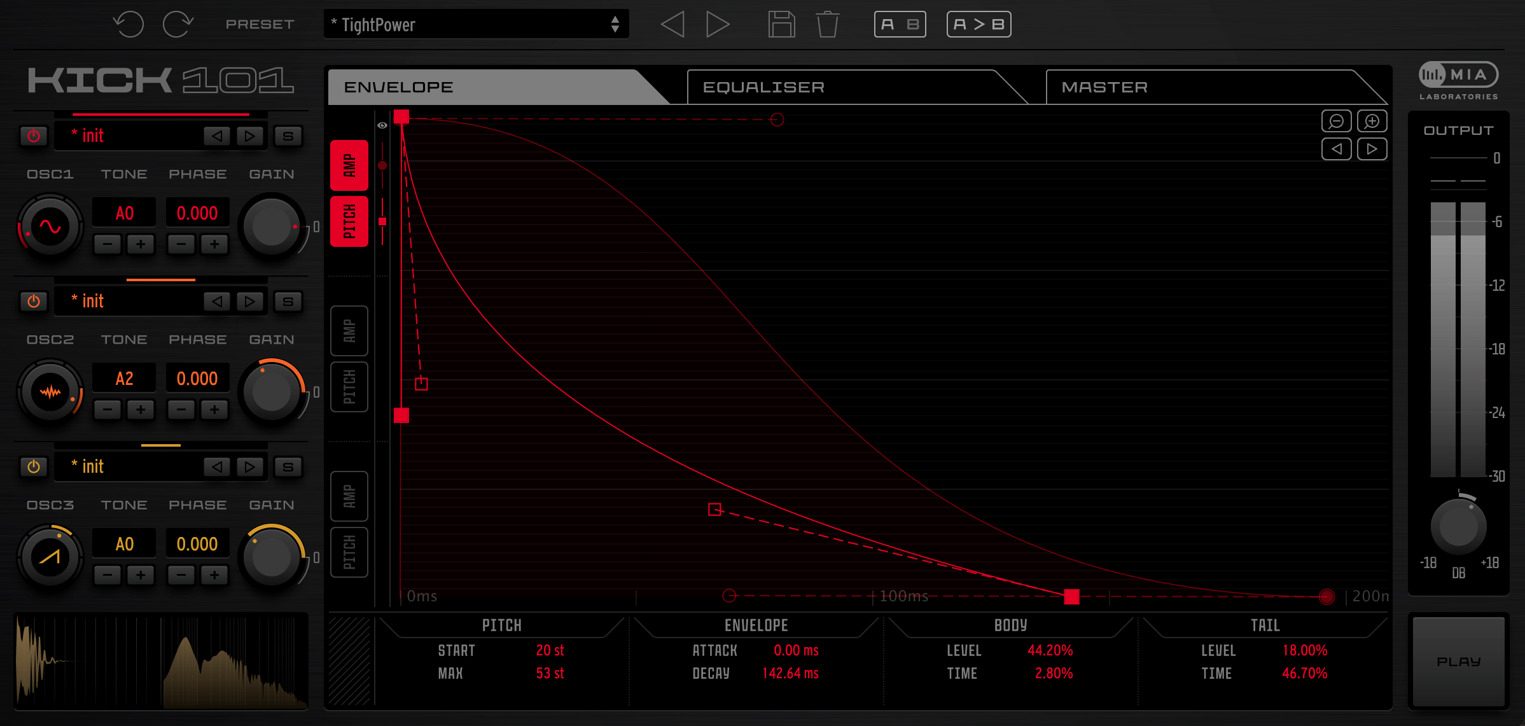Save preset with the floppy disk icon
The width and height of the screenshot is (1525, 726).
(781, 24)
